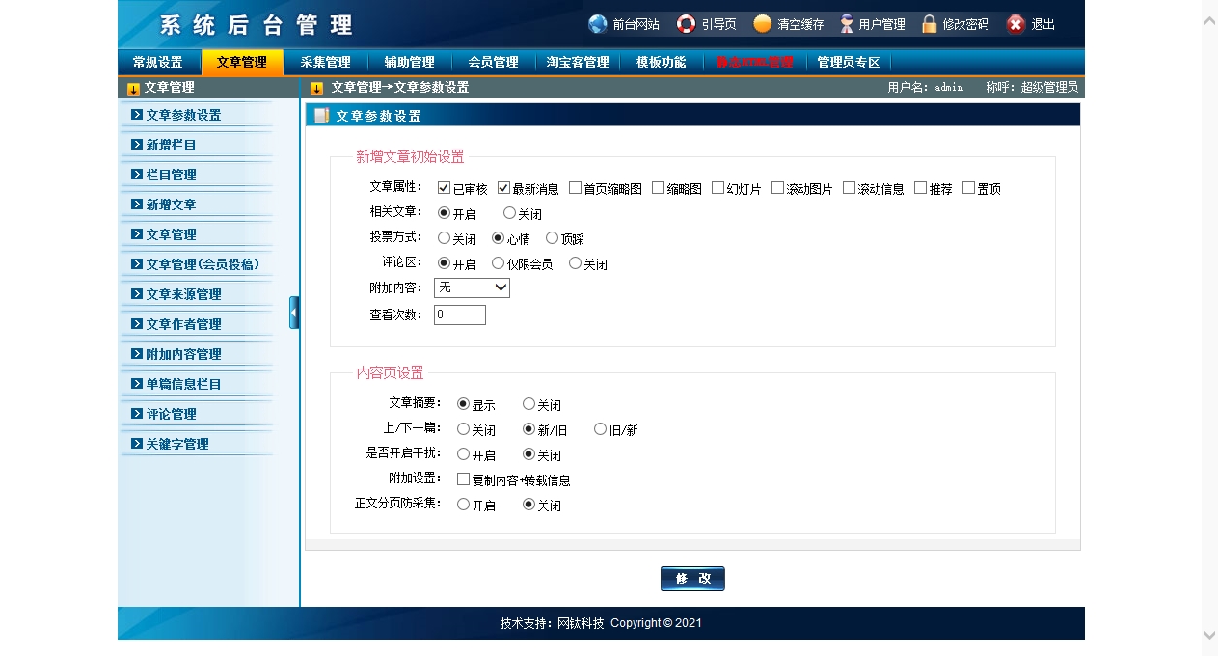Click the arrow icon beside 文章参数设置 in sidebar
Screen dimensions: 1218x656
[x=137, y=115]
